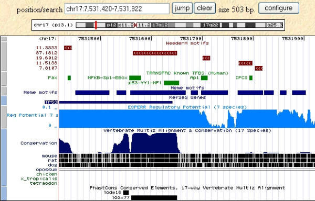Select the Ap1 TRANSFAC site block
The width and height of the screenshot is (315, 201).
(204, 78)
